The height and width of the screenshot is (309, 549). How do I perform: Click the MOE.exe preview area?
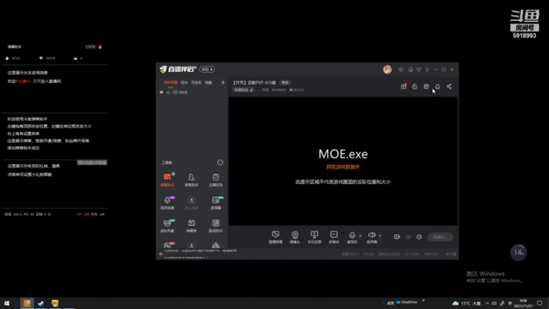(x=343, y=161)
